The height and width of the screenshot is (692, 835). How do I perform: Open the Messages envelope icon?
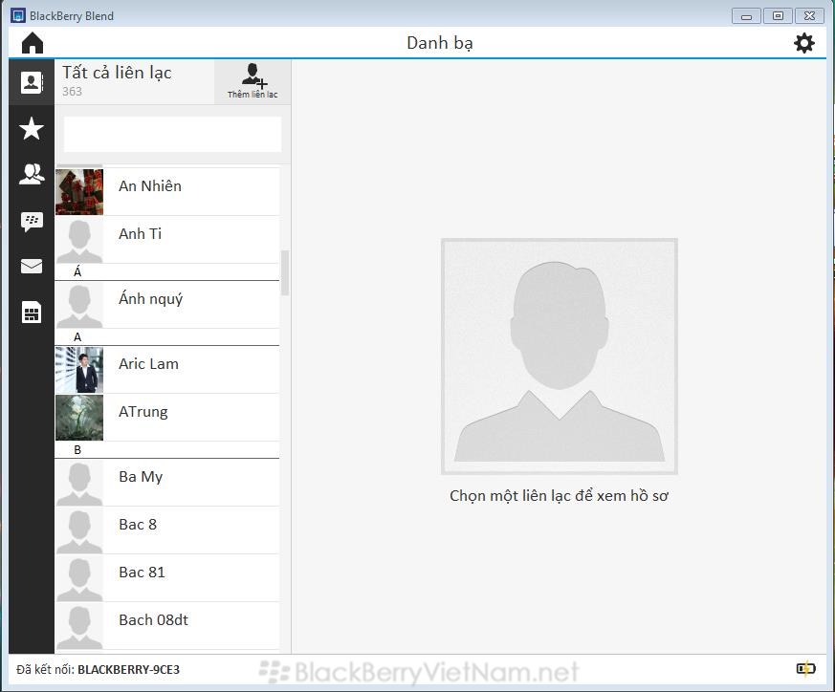(x=32, y=267)
